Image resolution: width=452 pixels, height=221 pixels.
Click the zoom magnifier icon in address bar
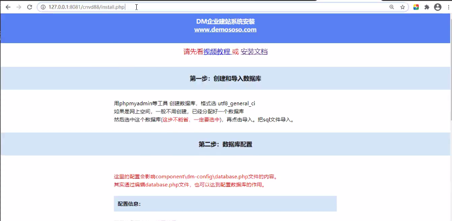coord(392,7)
